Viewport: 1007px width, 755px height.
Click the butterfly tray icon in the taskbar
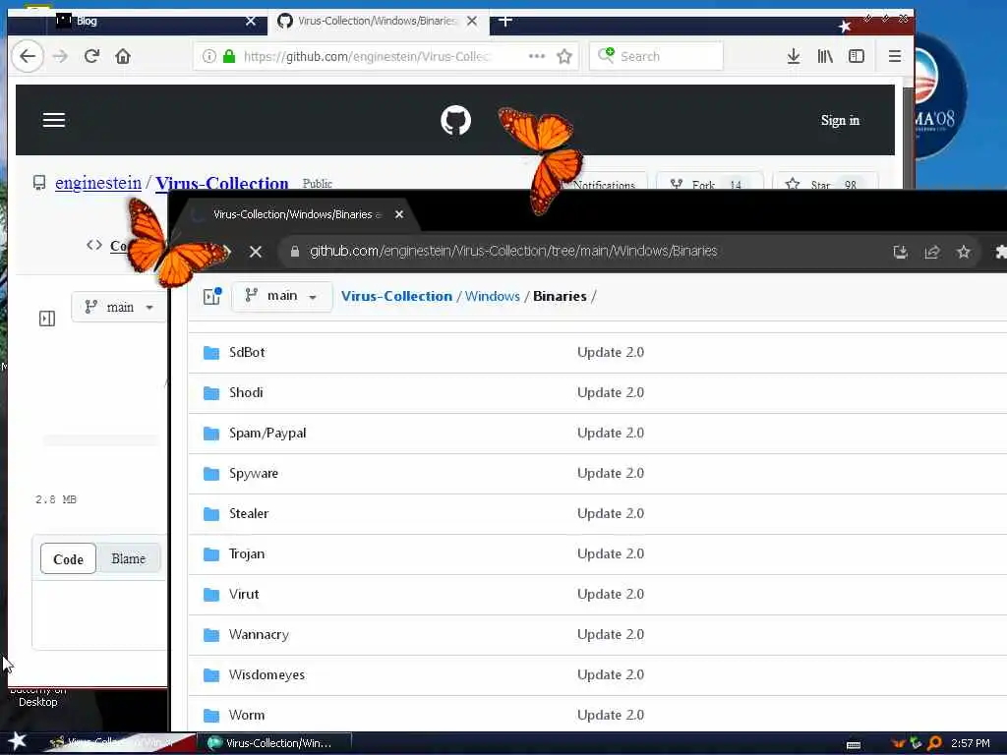pyautogui.click(x=899, y=743)
